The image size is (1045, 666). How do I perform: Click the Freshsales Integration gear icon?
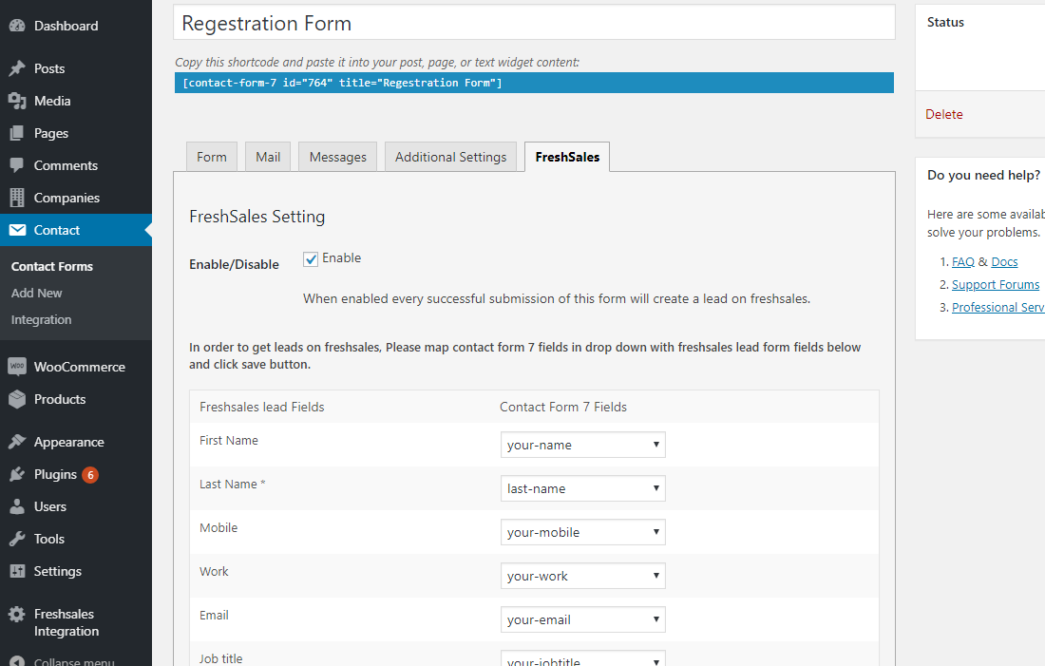pos(17,615)
